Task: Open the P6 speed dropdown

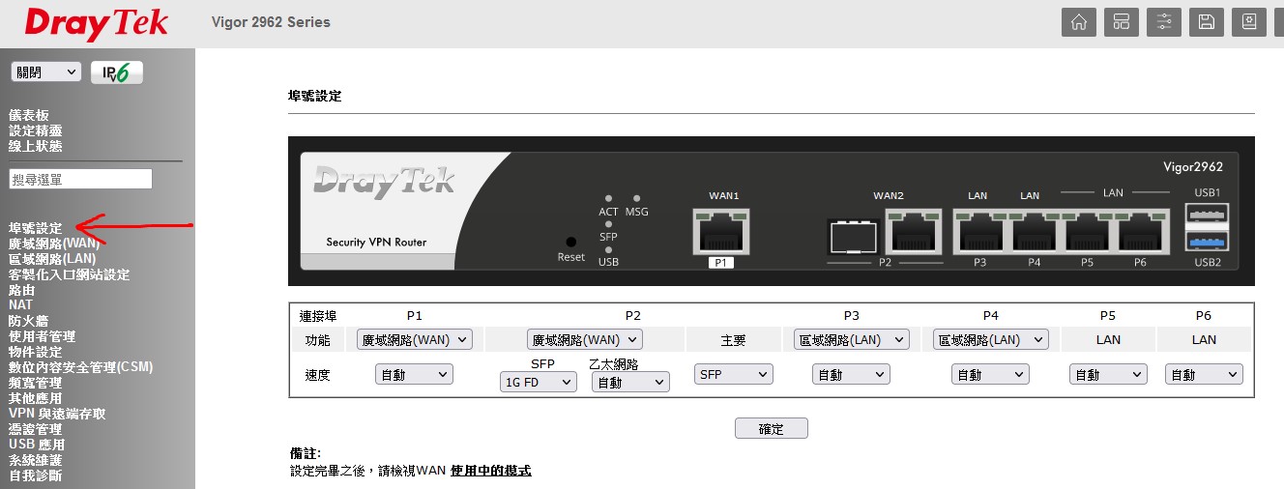Action: click(x=1204, y=374)
